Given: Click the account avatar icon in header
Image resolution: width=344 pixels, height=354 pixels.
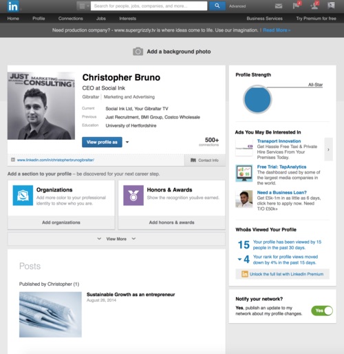Looking at the screenshot, I should [x=331, y=6].
